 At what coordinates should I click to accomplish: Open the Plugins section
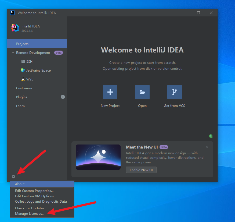coord(37,97)
